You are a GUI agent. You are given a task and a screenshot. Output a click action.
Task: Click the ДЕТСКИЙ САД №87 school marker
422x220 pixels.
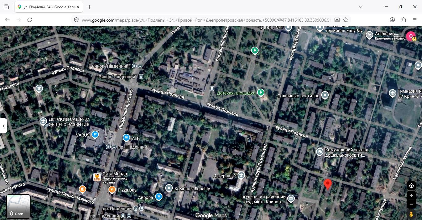[43, 121]
